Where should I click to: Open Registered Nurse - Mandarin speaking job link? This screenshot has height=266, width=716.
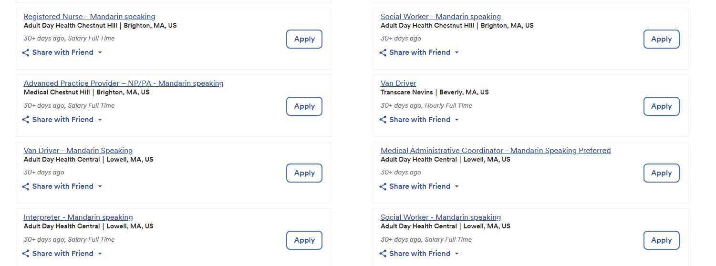(x=89, y=17)
